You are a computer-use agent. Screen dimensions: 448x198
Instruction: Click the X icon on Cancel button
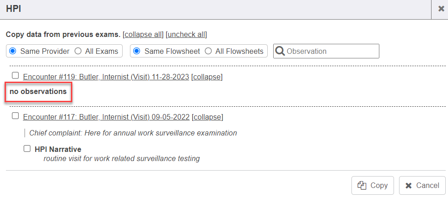click(x=409, y=185)
